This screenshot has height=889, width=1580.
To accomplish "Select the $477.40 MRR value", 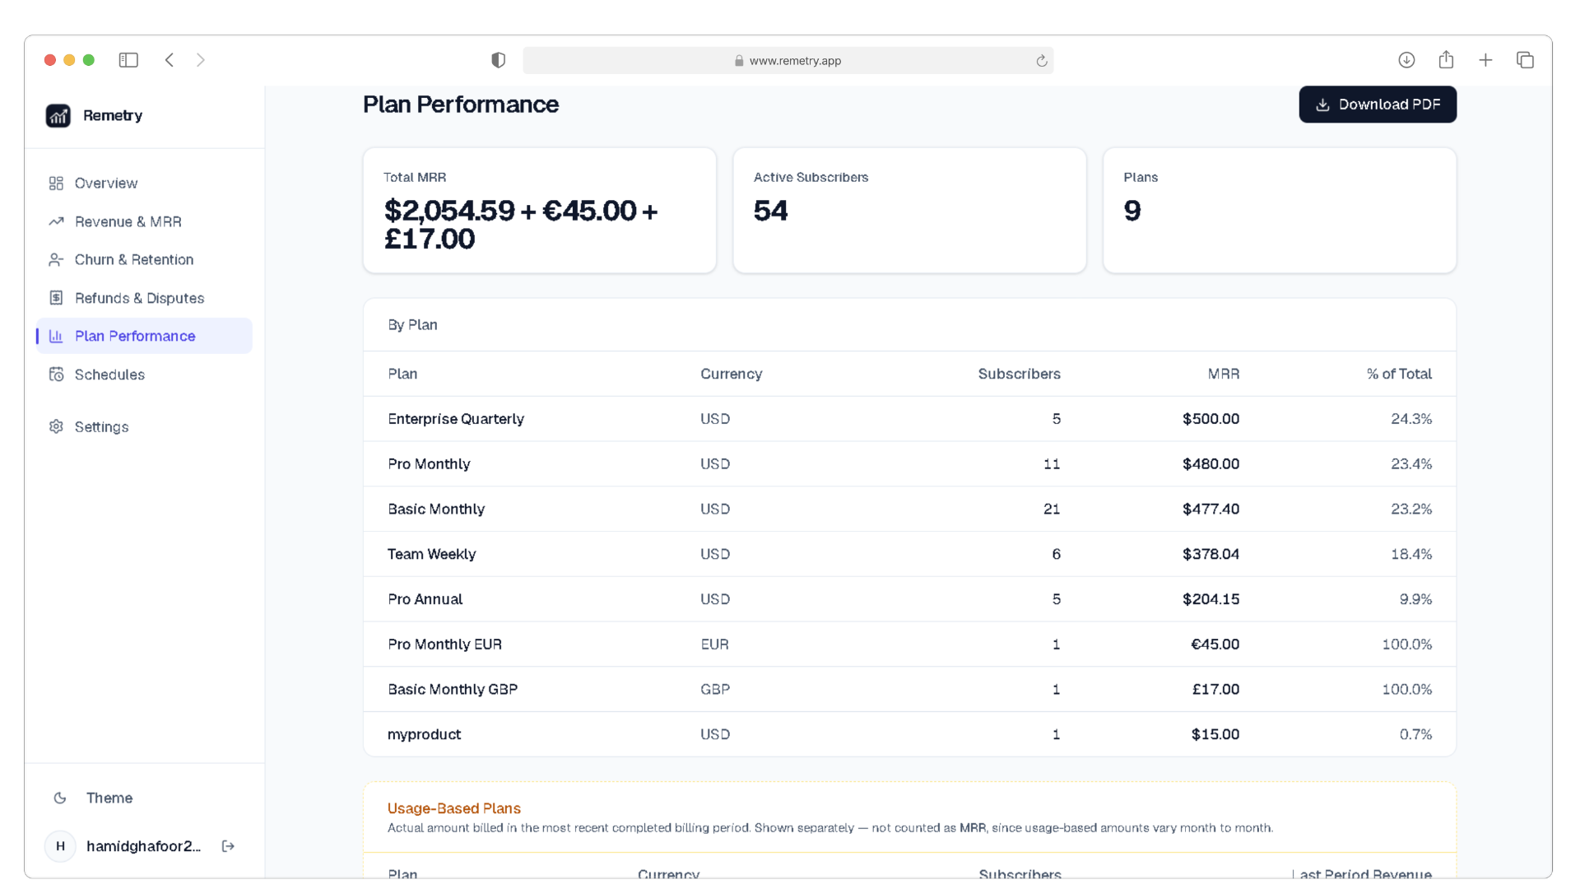I will point(1211,510).
